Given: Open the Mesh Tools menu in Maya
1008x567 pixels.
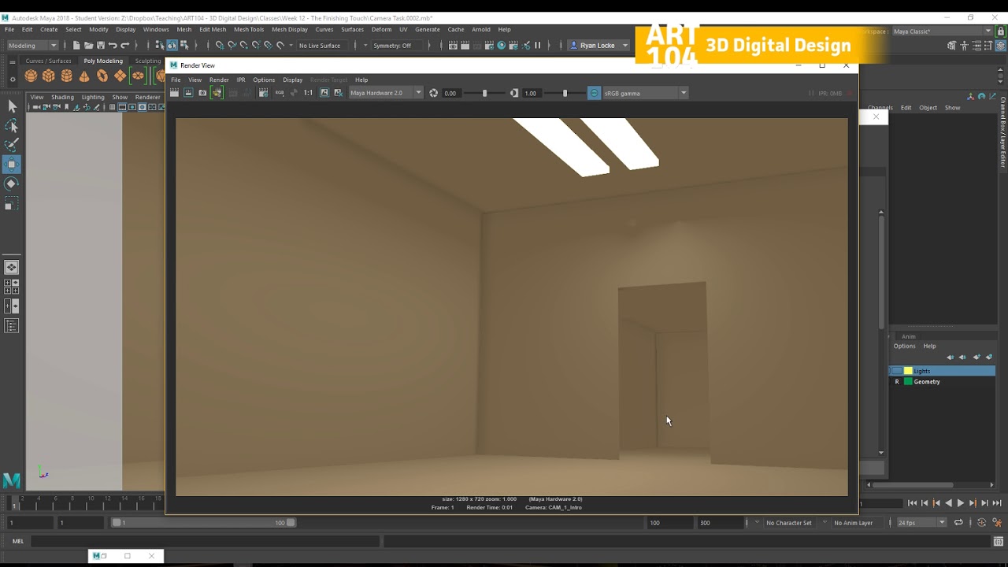Looking at the screenshot, I should coord(249,29).
